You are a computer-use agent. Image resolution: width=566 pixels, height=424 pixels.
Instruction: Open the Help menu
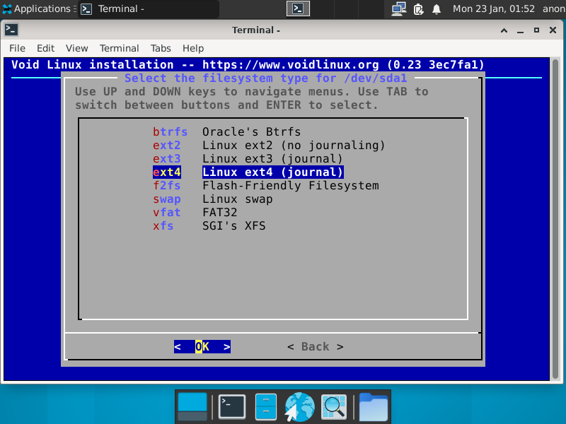[193, 48]
